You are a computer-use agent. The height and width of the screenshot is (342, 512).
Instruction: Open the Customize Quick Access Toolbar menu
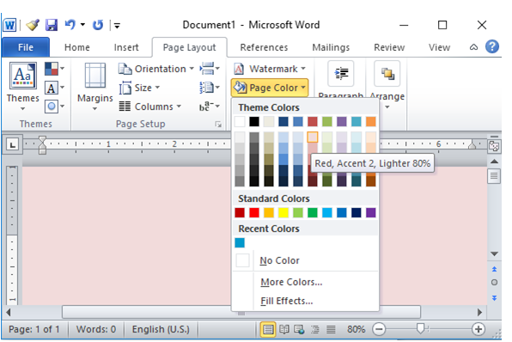(x=117, y=25)
